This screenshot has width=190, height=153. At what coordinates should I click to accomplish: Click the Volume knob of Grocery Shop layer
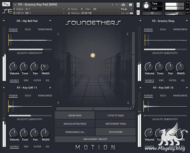[149, 67]
